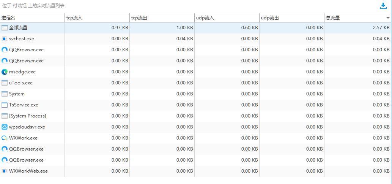Click the TsService.exe process icon
Image resolution: width=392 pixels, height=184 pixels.
[5, 105]
